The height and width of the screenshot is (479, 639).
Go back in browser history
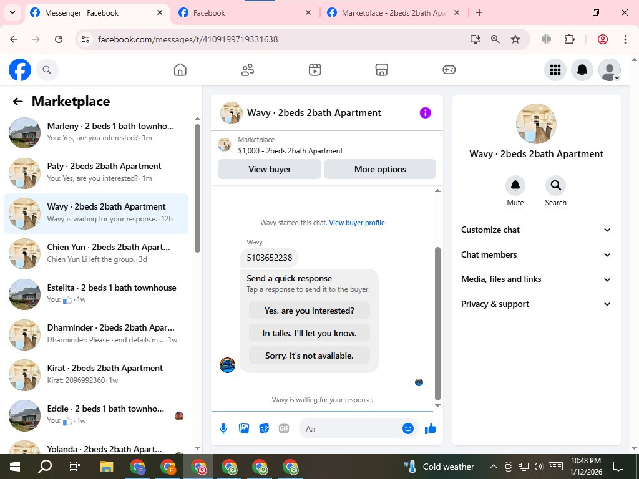tap(14, 39)
